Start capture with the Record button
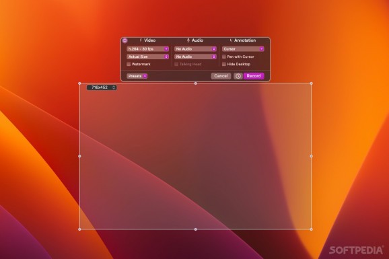The height and width of the screenshot is (259, 389). (254, 76)
